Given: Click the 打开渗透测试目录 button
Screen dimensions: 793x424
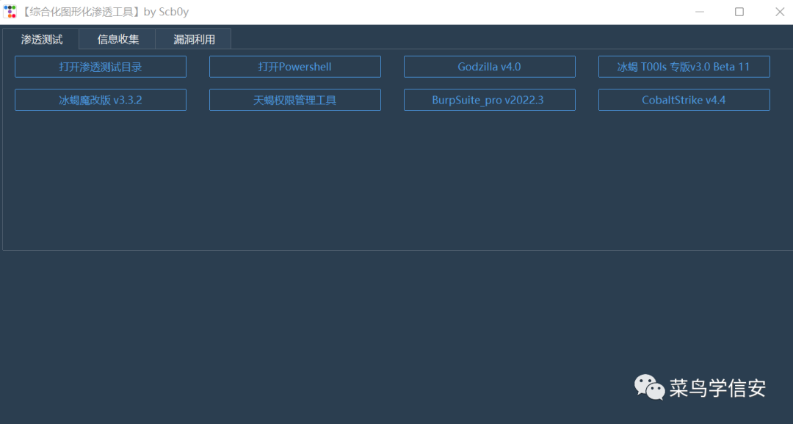Looking at the screenshot, I should [101, 67].
